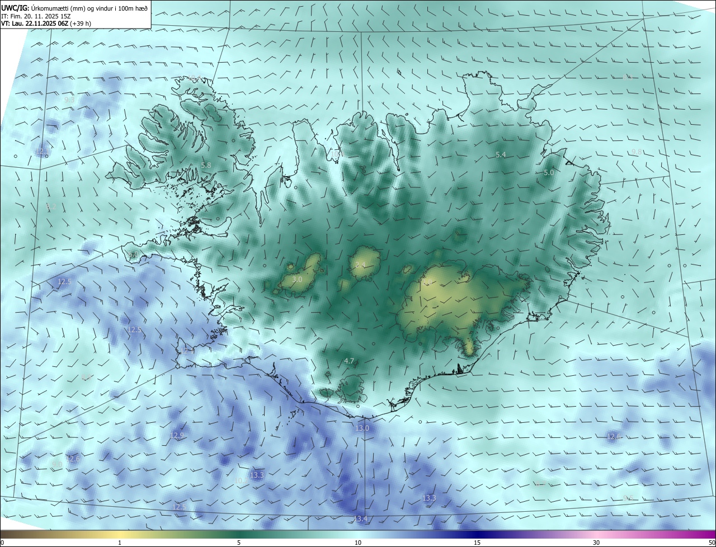The width and height of the screenshot is (716, 547).
Task: Click the 5.0 value on the map
Action: point(549,173)
